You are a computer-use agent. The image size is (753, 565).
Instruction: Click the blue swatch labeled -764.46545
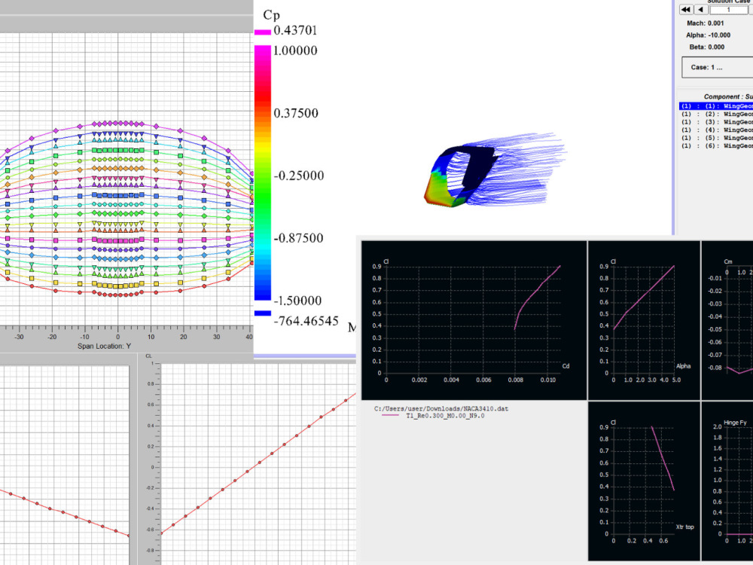(261, 314)
